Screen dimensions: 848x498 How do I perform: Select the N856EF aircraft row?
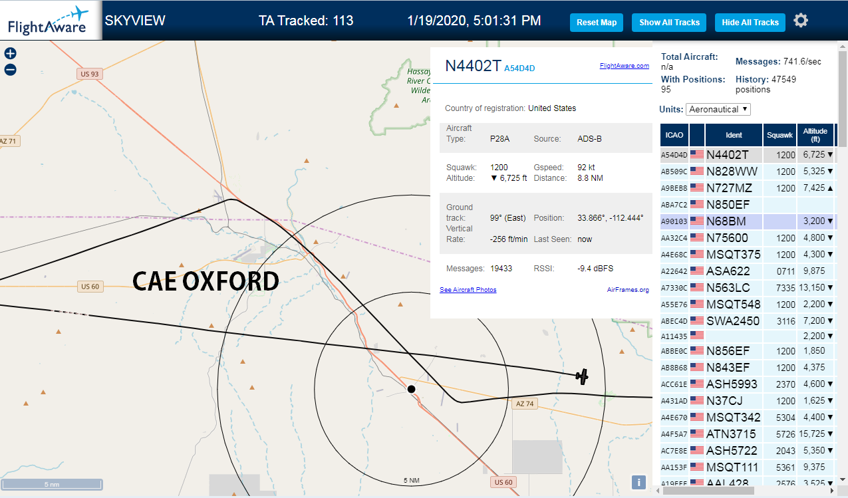point(748,351)
